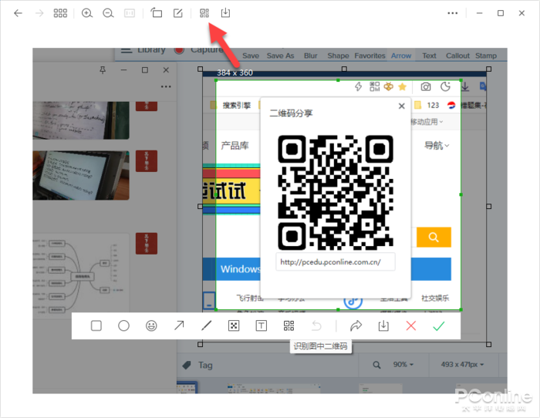The image size is (540, 418).
Task: Undo the last annotation
Action: coord(316,325)
